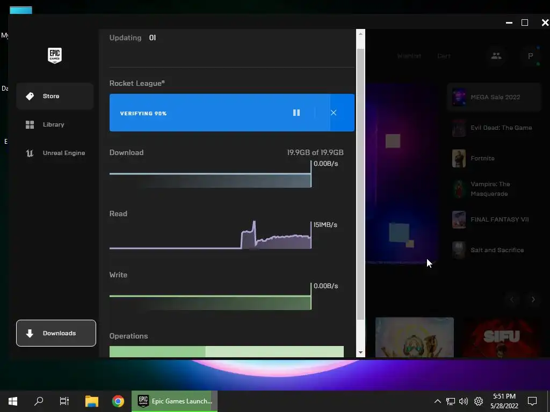Open the Friends icon in top bar
Viewport: 550px width, 412px height.
[x=496, y=56]
